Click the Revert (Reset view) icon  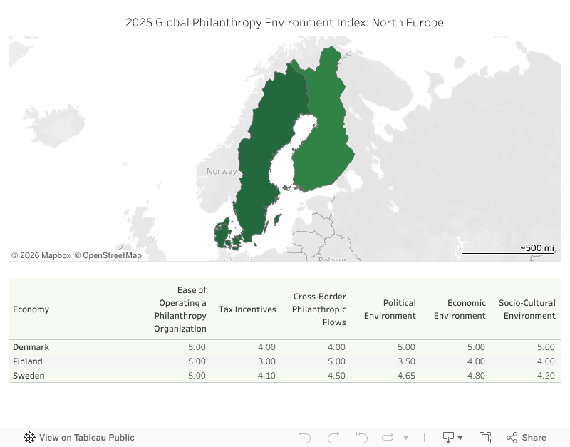click(361, 438)
